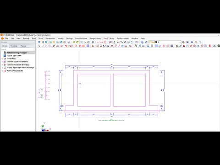
Task: Click the printer icon in top toolbar
Action: 68,42
